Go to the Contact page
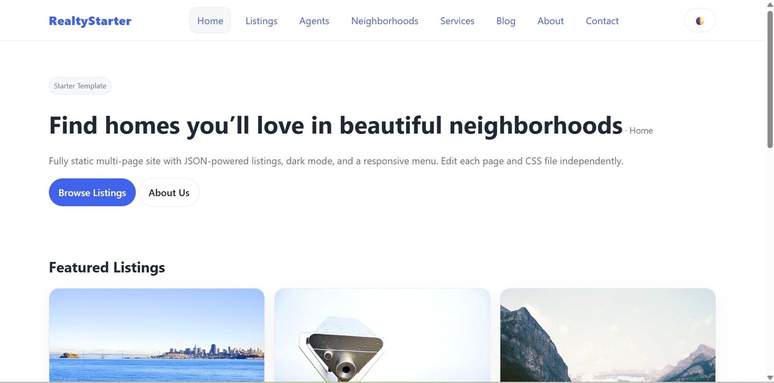Screen dimensions: 774x383 point(602,21)
